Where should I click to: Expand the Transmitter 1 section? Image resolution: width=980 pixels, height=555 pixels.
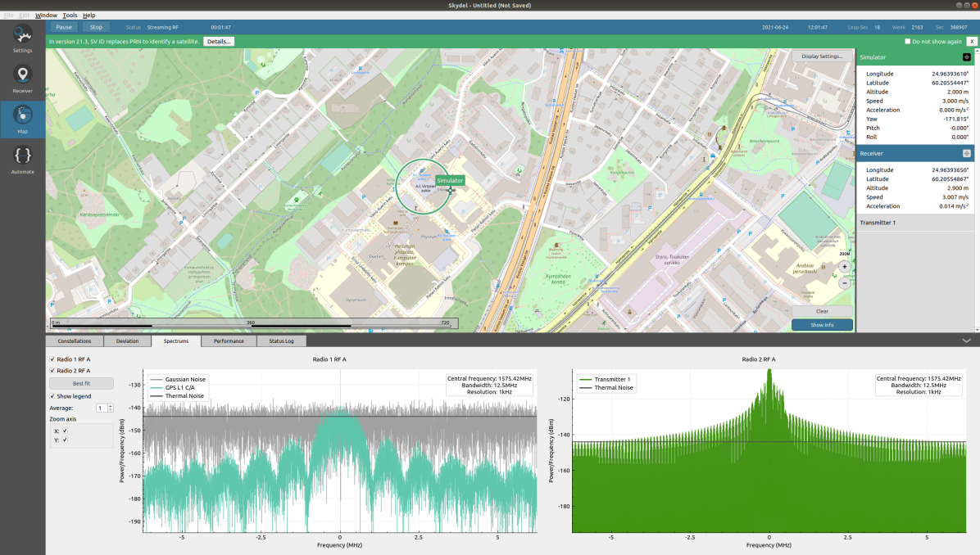[x=916, y=223]
